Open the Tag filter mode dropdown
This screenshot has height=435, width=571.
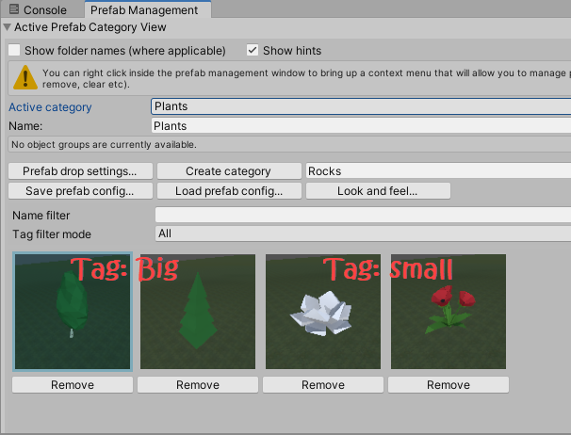point(363,234)
